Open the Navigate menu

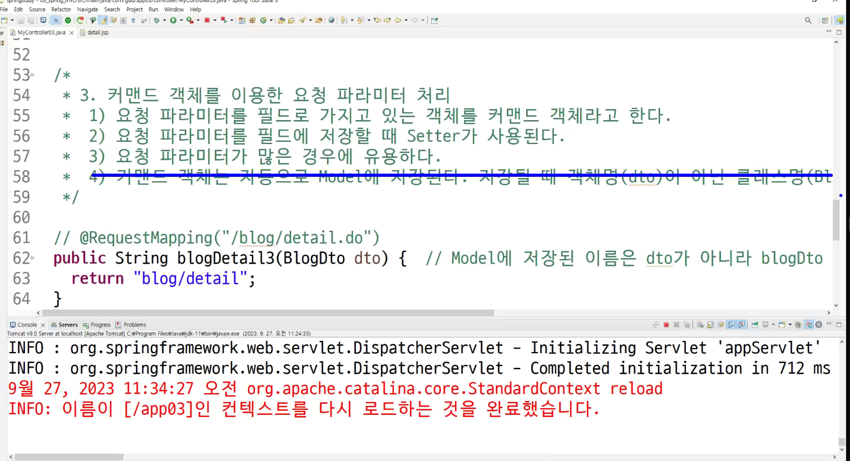point(87,9)
